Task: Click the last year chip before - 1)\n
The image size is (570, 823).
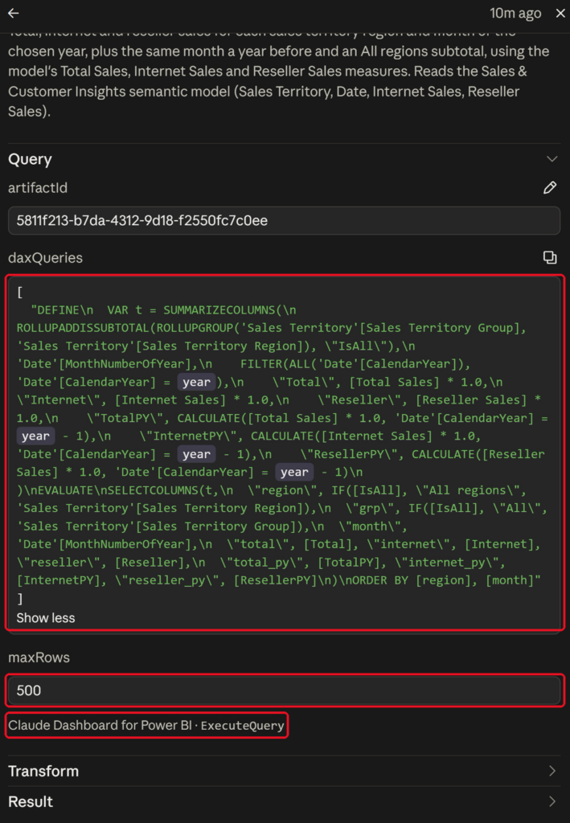Action: point(294,472)
